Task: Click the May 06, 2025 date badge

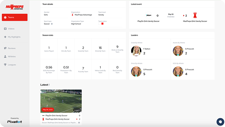Action: tap(48, 110)
